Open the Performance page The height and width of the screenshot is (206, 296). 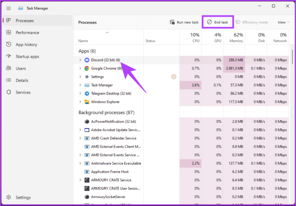[x=37, y=33]
